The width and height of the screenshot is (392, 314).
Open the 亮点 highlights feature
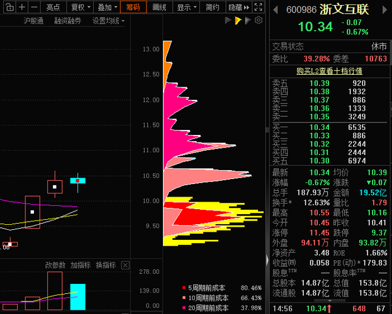pos(53,7)
